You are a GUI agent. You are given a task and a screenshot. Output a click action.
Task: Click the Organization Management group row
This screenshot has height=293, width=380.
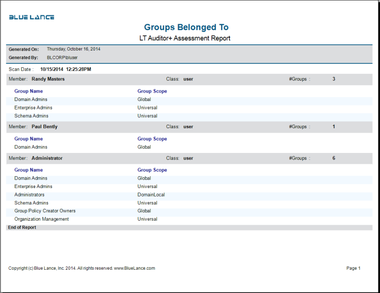tap(42, 219)
